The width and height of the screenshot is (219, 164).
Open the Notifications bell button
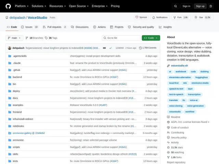160,17
